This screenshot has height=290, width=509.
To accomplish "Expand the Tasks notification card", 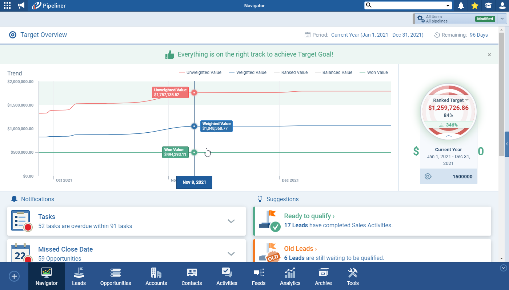I will click(231, 221).
